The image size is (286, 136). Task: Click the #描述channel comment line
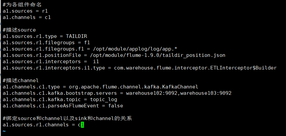[x=20, y=80]
